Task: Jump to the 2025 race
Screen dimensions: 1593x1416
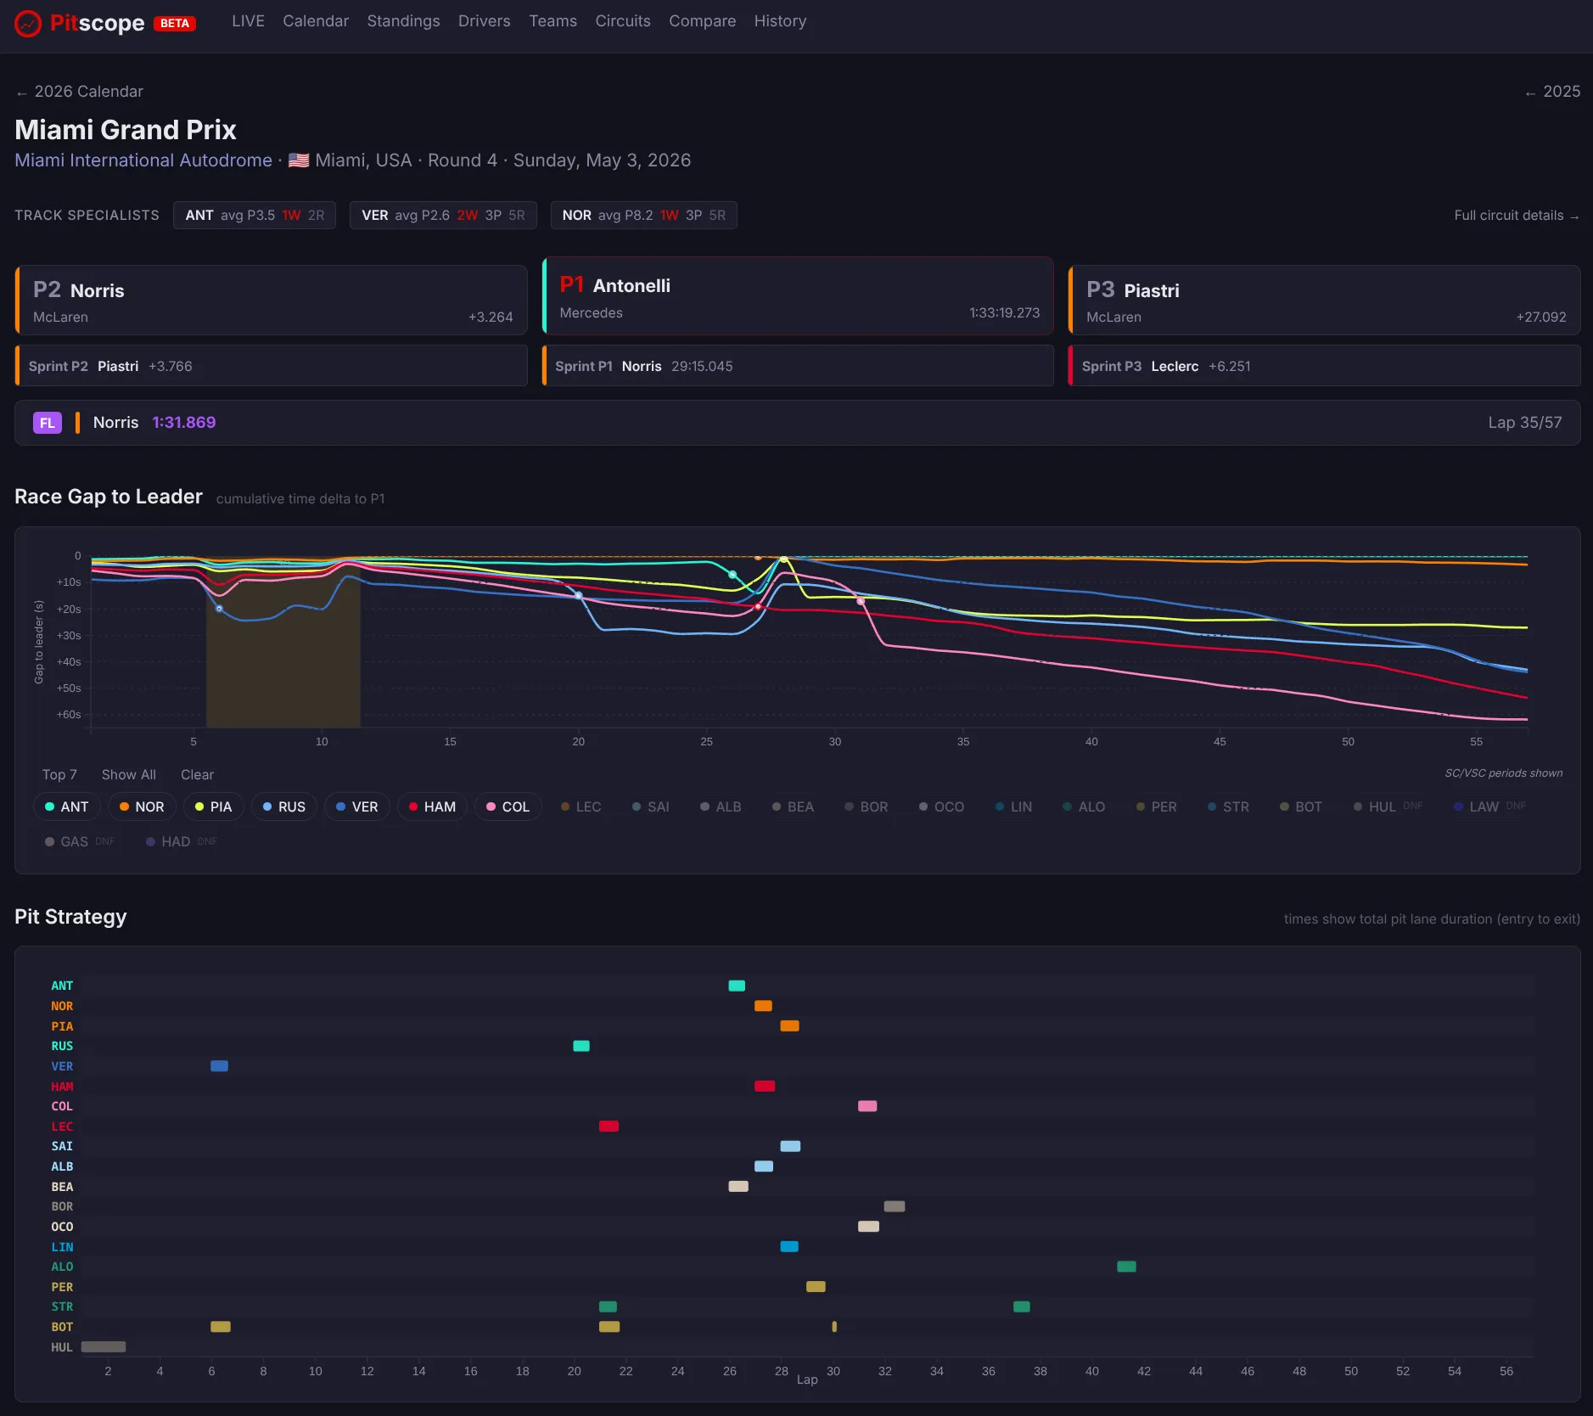Action: click(1552, 92)
